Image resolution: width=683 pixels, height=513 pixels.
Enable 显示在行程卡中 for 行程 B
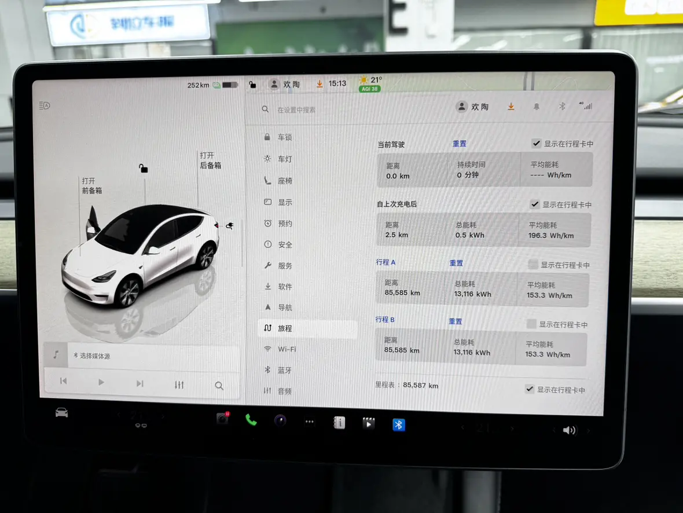531,324
